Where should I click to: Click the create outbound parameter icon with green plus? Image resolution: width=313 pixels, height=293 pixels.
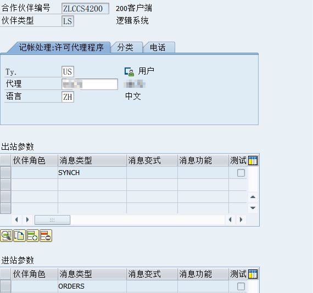32,235
